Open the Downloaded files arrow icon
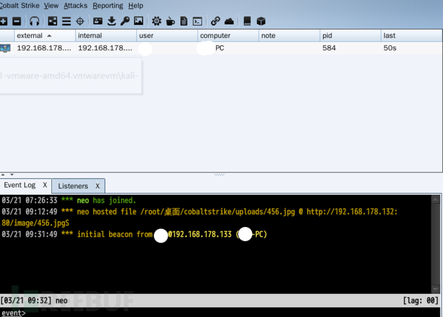This screenshot has height=317, width=443. tap(112, 21)
